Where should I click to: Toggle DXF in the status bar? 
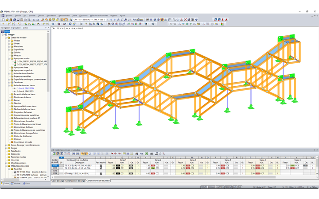pos(240,187)
